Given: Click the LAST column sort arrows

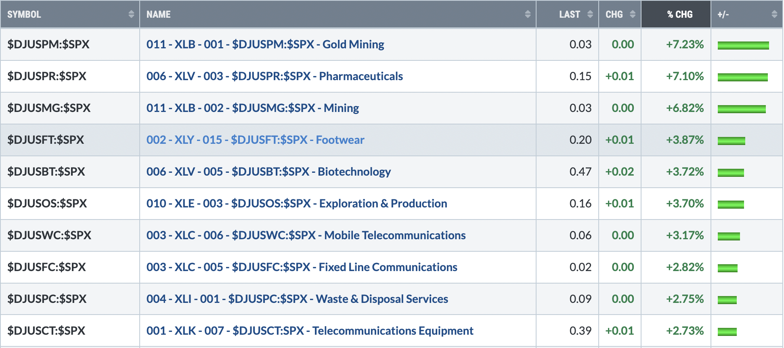Looking at the screenshot, I should [590, 14].
